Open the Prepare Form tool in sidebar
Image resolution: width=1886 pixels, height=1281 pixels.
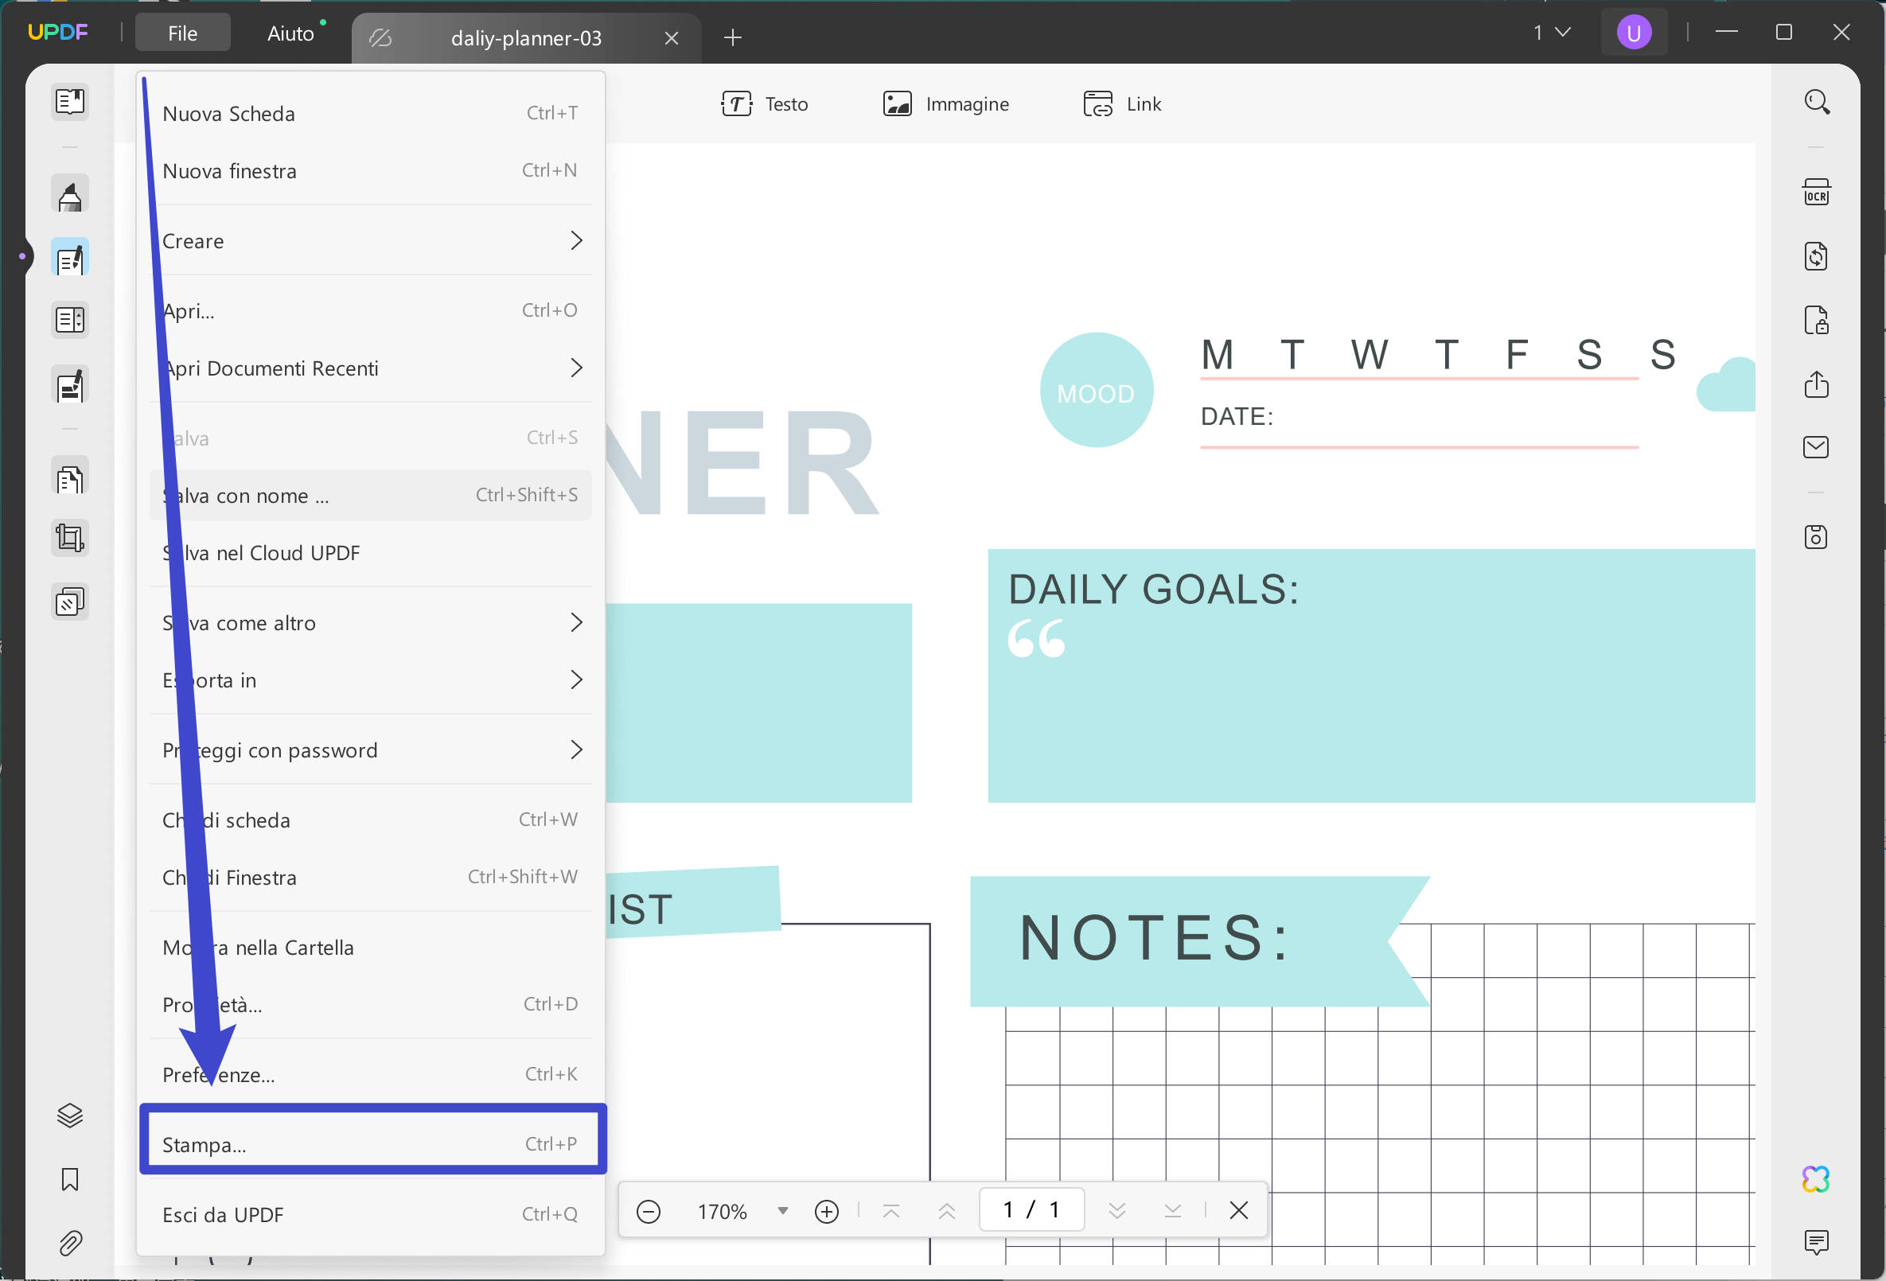[x=70, y=321]
